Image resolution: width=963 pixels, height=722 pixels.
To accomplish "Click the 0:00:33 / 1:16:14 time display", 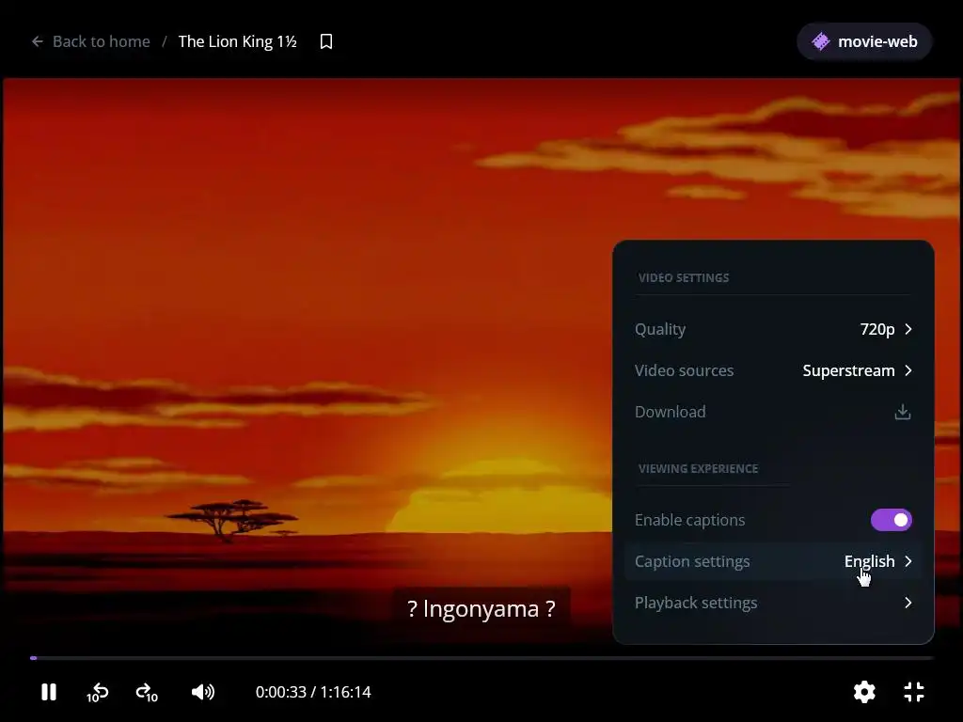I will click(x=313, y=692).
